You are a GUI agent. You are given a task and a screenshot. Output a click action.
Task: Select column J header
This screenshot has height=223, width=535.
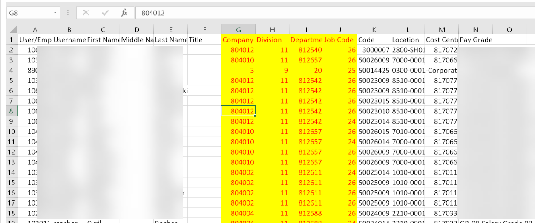tap(340, 30)
